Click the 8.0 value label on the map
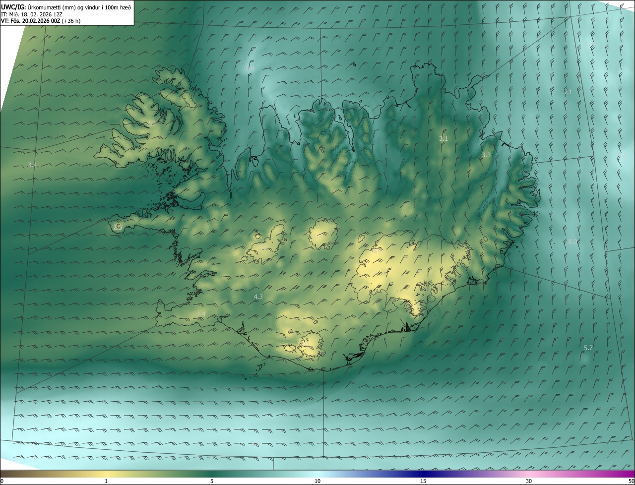 tap(572, 242)
